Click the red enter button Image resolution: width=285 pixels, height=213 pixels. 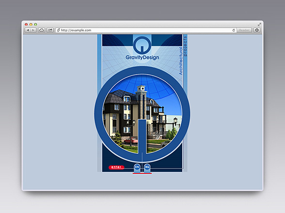pos(116,167)
